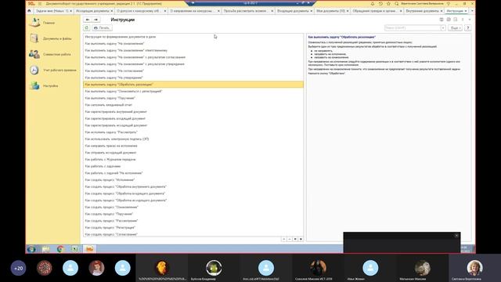Switch to Входящие документы tab
This screenshot has height=282, width=501.
coord(293,11)
